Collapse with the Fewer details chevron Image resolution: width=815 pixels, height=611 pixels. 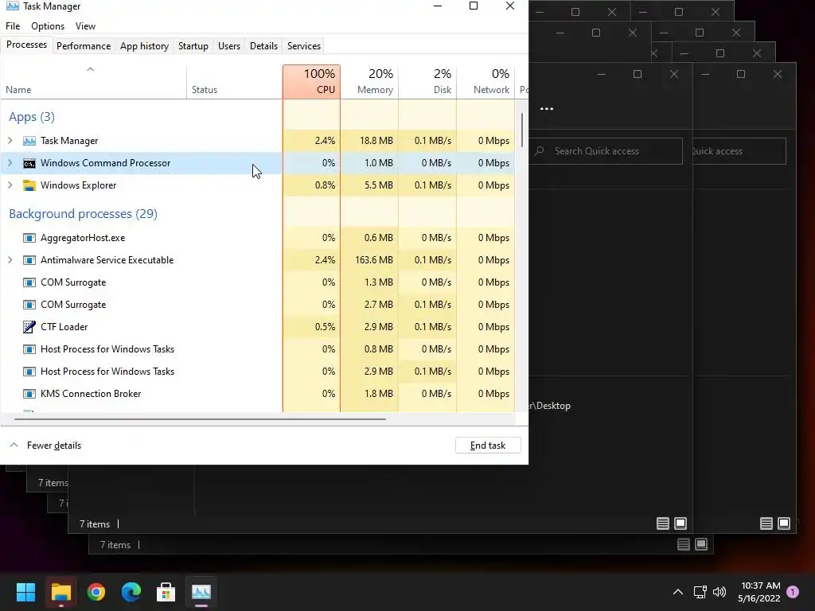14,446
